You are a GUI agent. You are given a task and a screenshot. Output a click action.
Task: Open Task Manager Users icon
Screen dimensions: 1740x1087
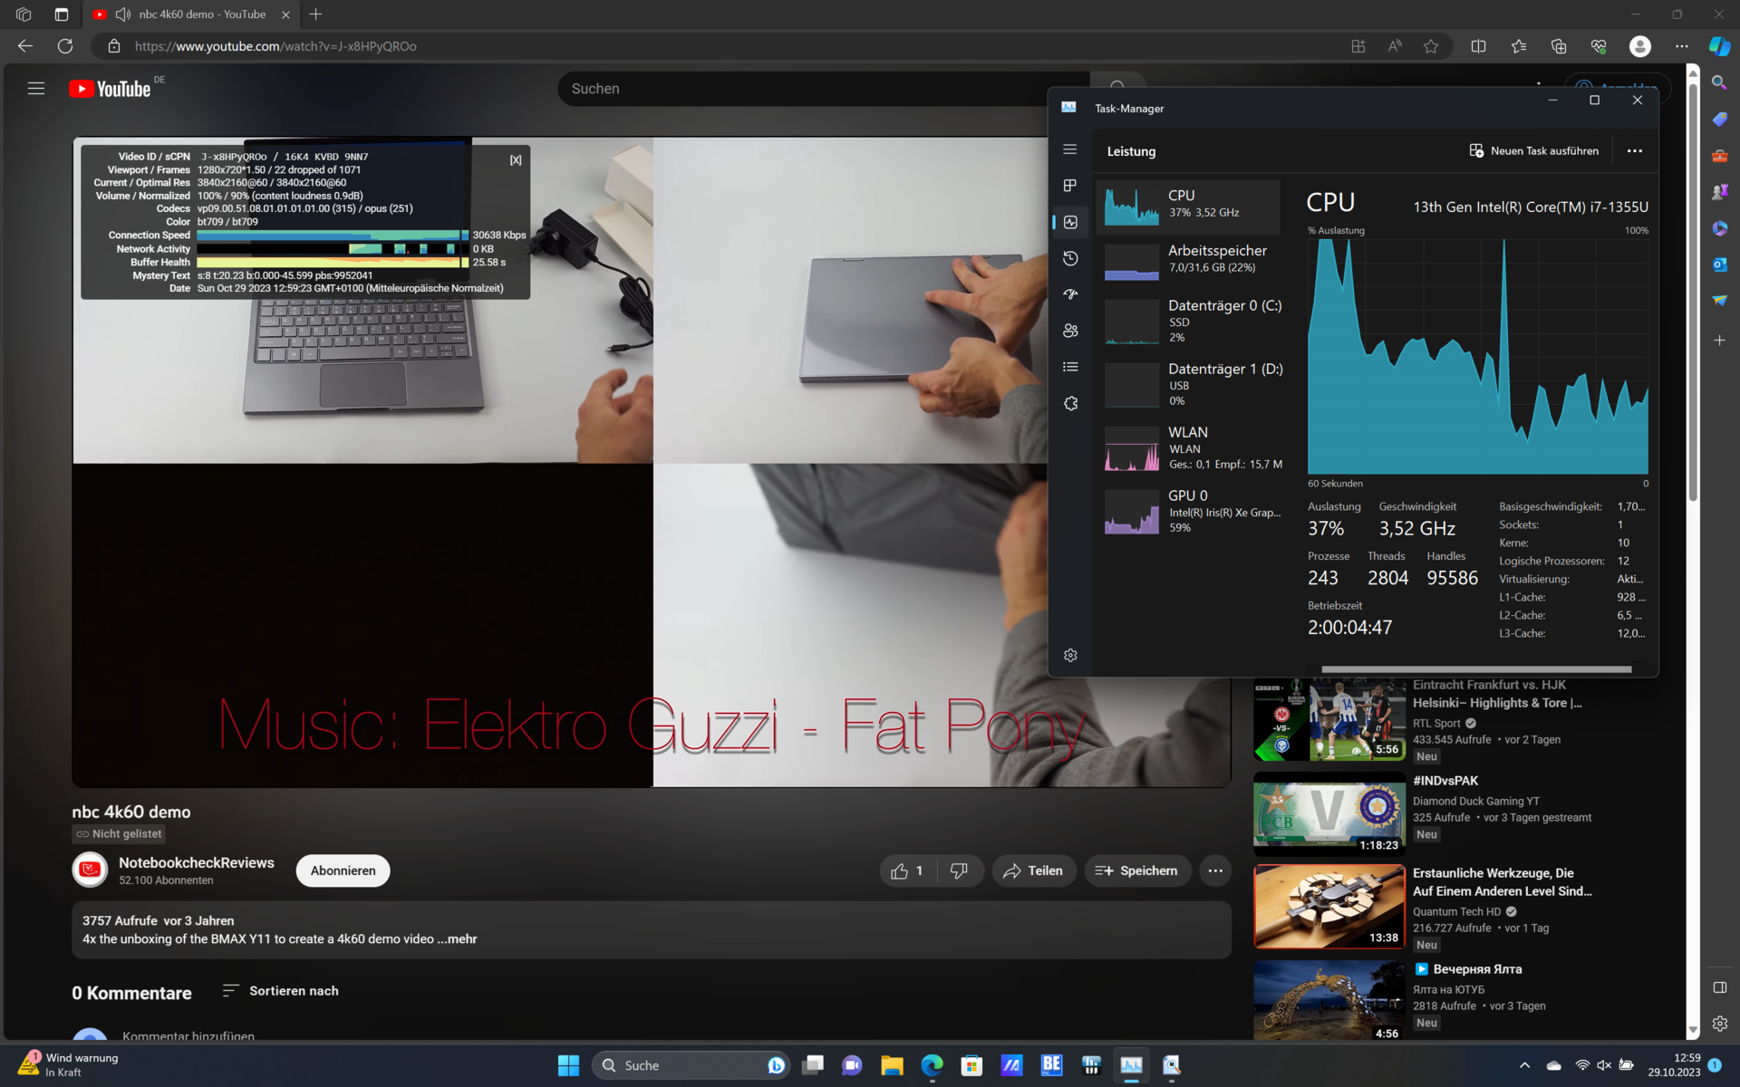pos(1070,331)
